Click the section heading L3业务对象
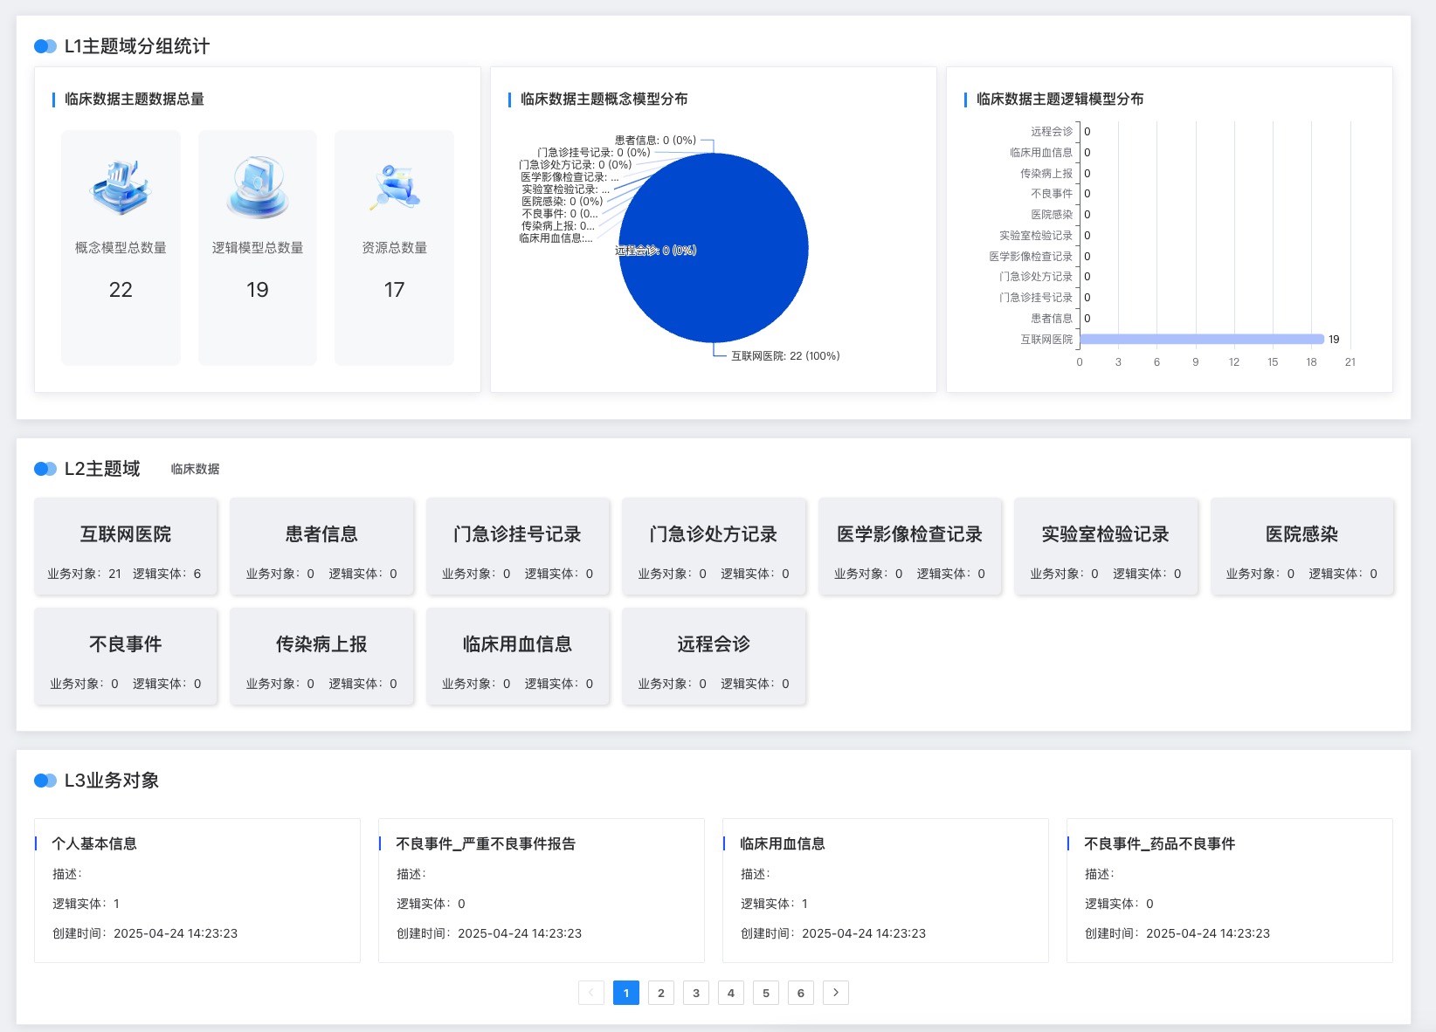 point(112,781)
